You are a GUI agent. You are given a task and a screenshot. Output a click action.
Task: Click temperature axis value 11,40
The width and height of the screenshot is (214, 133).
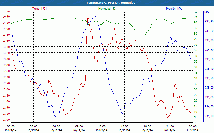(x=6, y=107)
